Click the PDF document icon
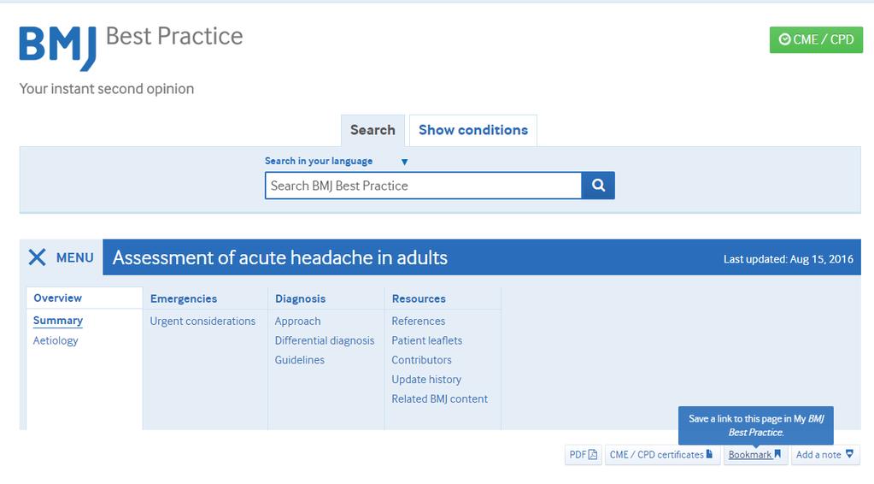The height and width of the screenshot is (484, 874). pos(593,454)
